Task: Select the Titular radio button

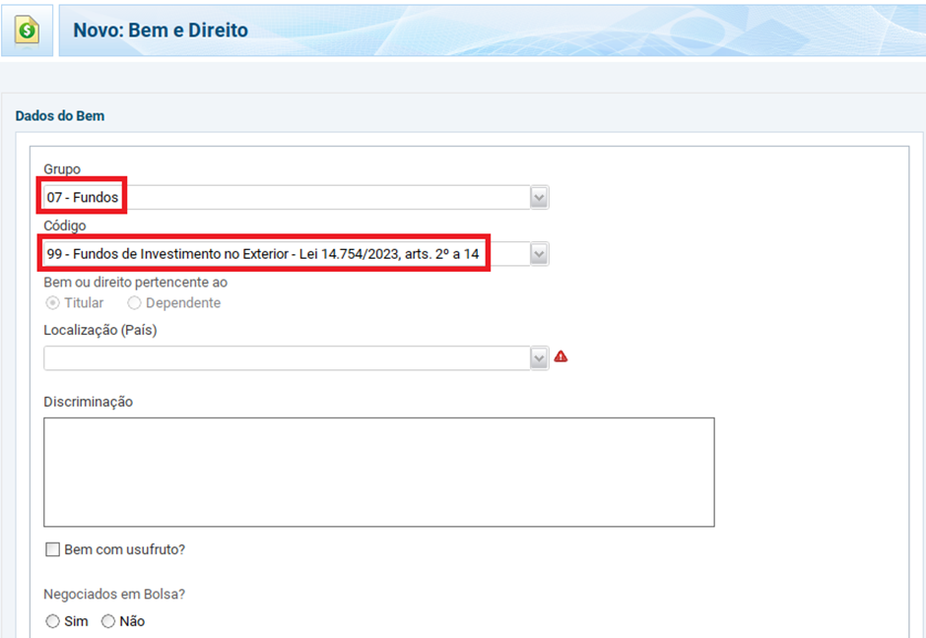Action: coord(53,303)
